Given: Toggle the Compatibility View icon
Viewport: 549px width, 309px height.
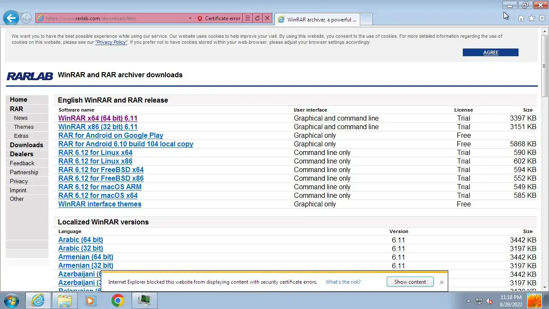Looking at the screenshot, I should 247,18.
